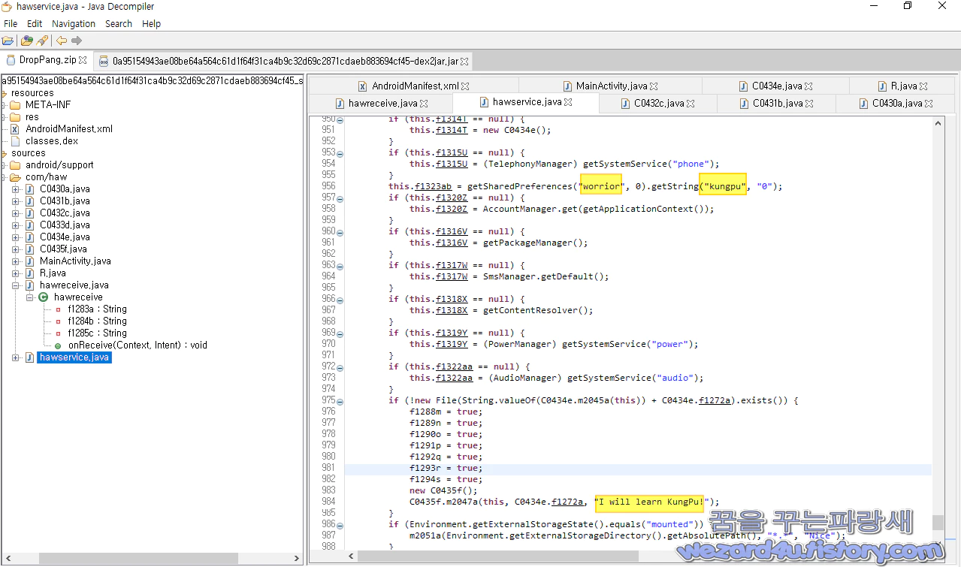Click the Search toolbar icon
Screen dimensions: 961x567
pyautogui.click(x=42, y=41)
